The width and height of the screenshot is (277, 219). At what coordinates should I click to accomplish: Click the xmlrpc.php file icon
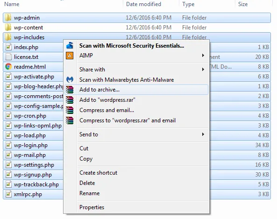point(8,194)
